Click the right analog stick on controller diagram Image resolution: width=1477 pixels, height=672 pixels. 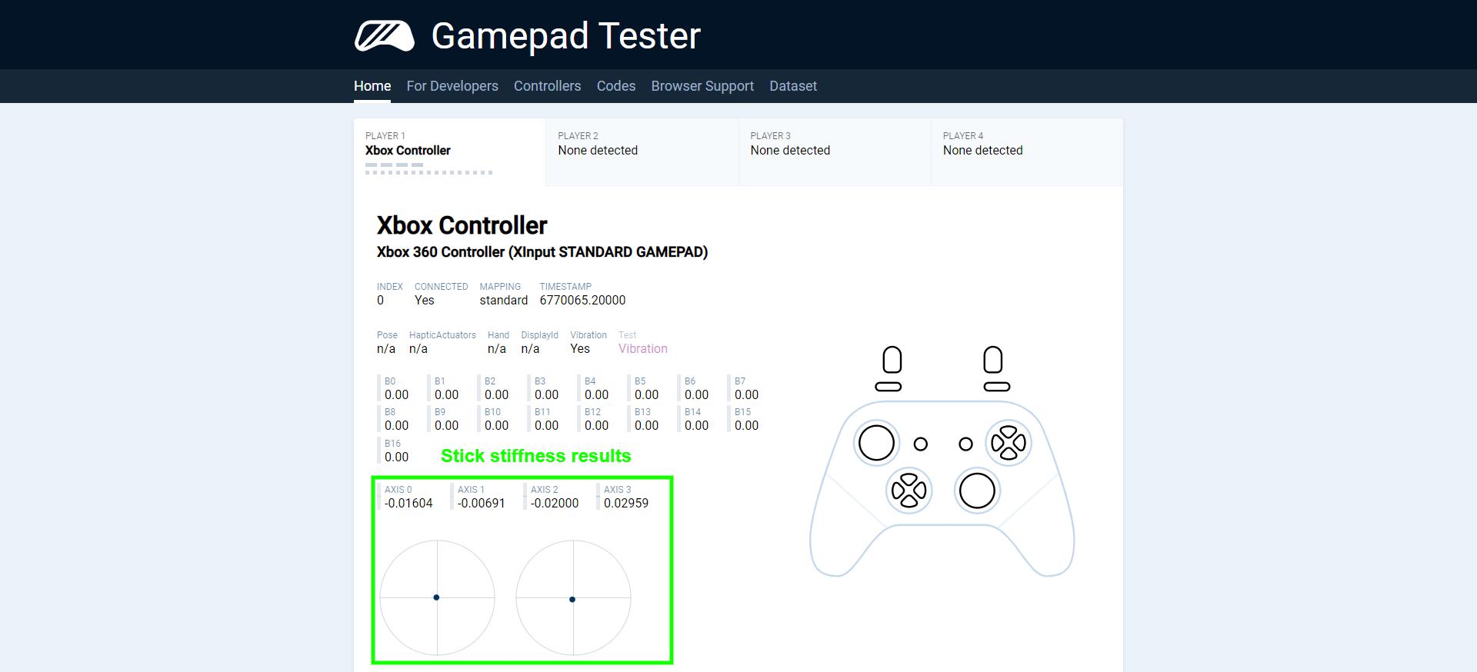(977, 491)
